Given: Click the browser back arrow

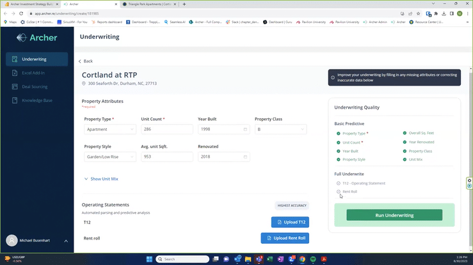Looking at the screenshot, I should pos(5,13).
